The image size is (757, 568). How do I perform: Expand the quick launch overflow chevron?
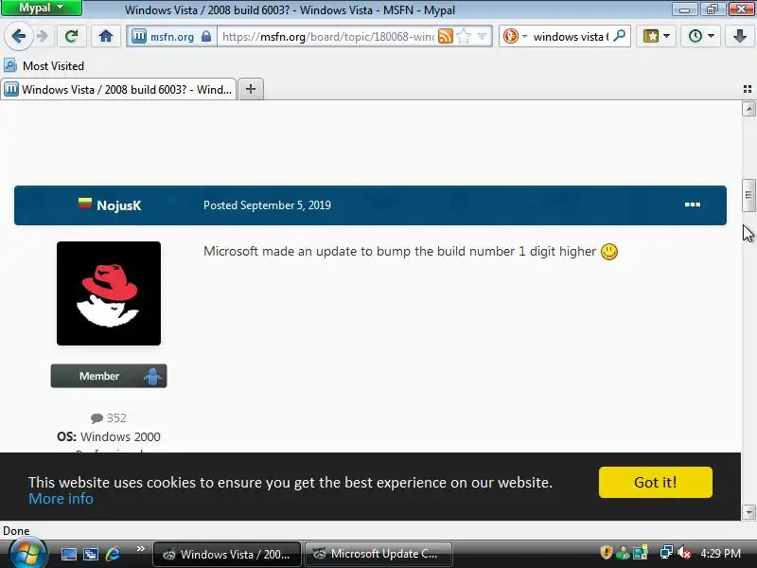click(x=140, y=549)
